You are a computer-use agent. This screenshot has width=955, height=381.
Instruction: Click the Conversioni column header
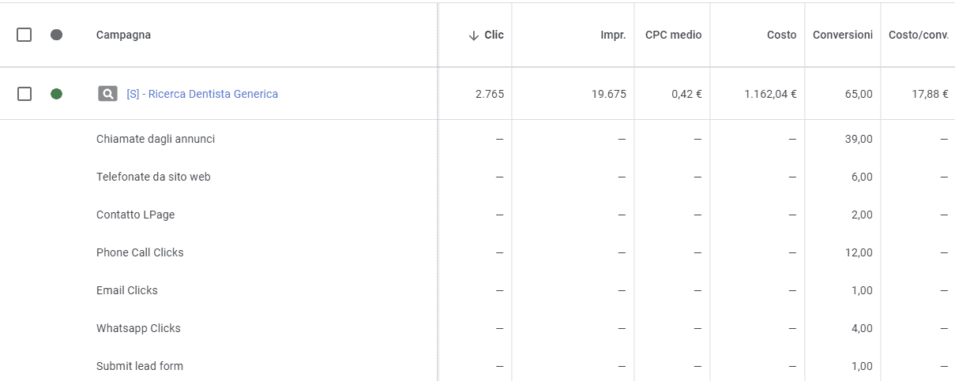pos(842,35)
